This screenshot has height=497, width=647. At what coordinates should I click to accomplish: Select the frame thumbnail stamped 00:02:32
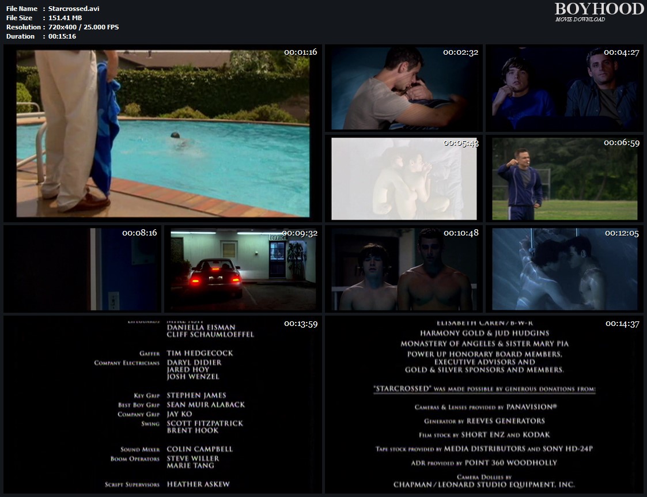pyautogui.click(x=404, y=88)
